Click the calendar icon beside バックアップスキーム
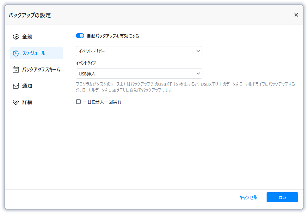Screen dimensions: 308x214 click(x=16, y=69)
